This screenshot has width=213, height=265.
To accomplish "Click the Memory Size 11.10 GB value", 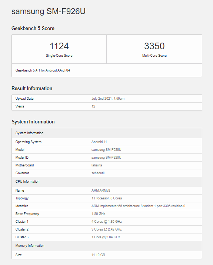I will coord(98,255).
